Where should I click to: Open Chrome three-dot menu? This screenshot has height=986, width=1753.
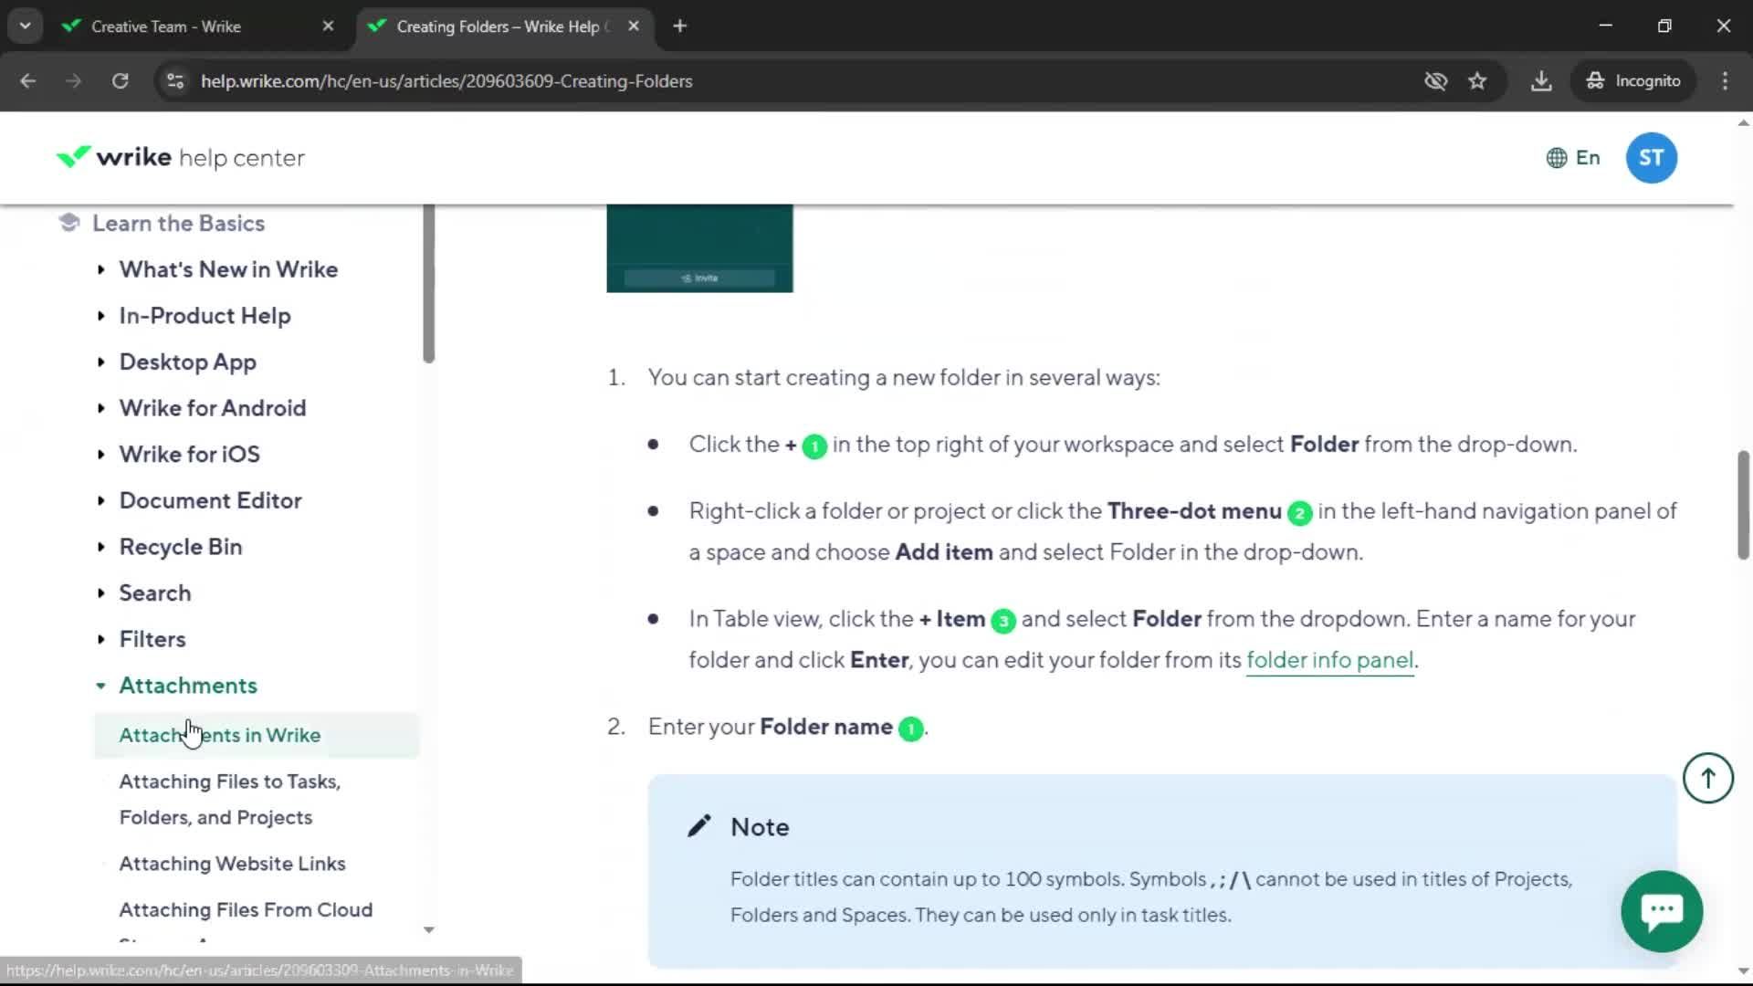(x=1725, y=81)
